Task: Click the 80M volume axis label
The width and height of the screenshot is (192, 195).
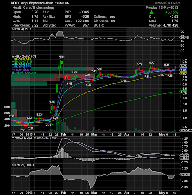Action: pyautogui.click(x=7, y=107)
